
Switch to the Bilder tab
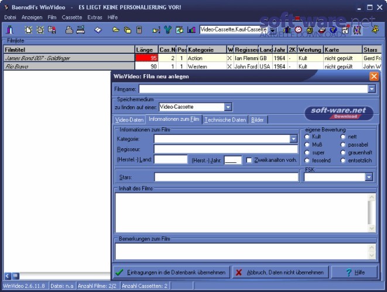(x=258, y=120)
